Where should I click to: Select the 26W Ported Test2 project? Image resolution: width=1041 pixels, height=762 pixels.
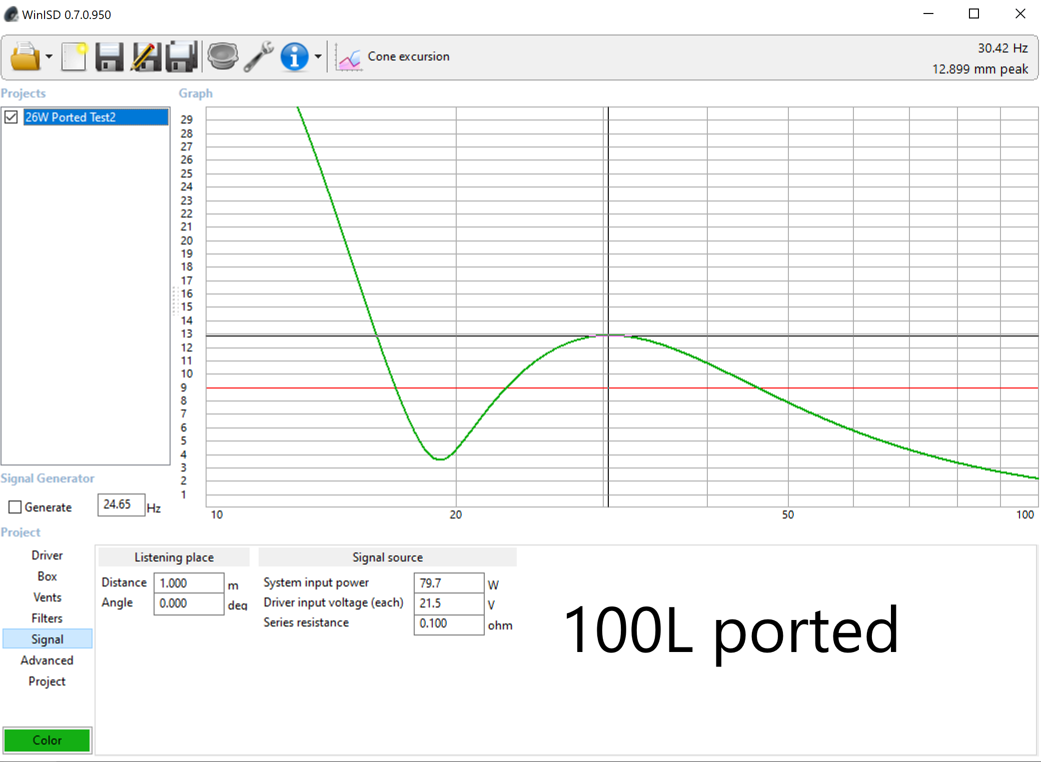point(96,117)
